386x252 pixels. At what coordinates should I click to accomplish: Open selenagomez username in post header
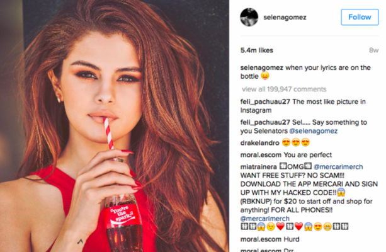pyautogui.click(x=285, y=17)
